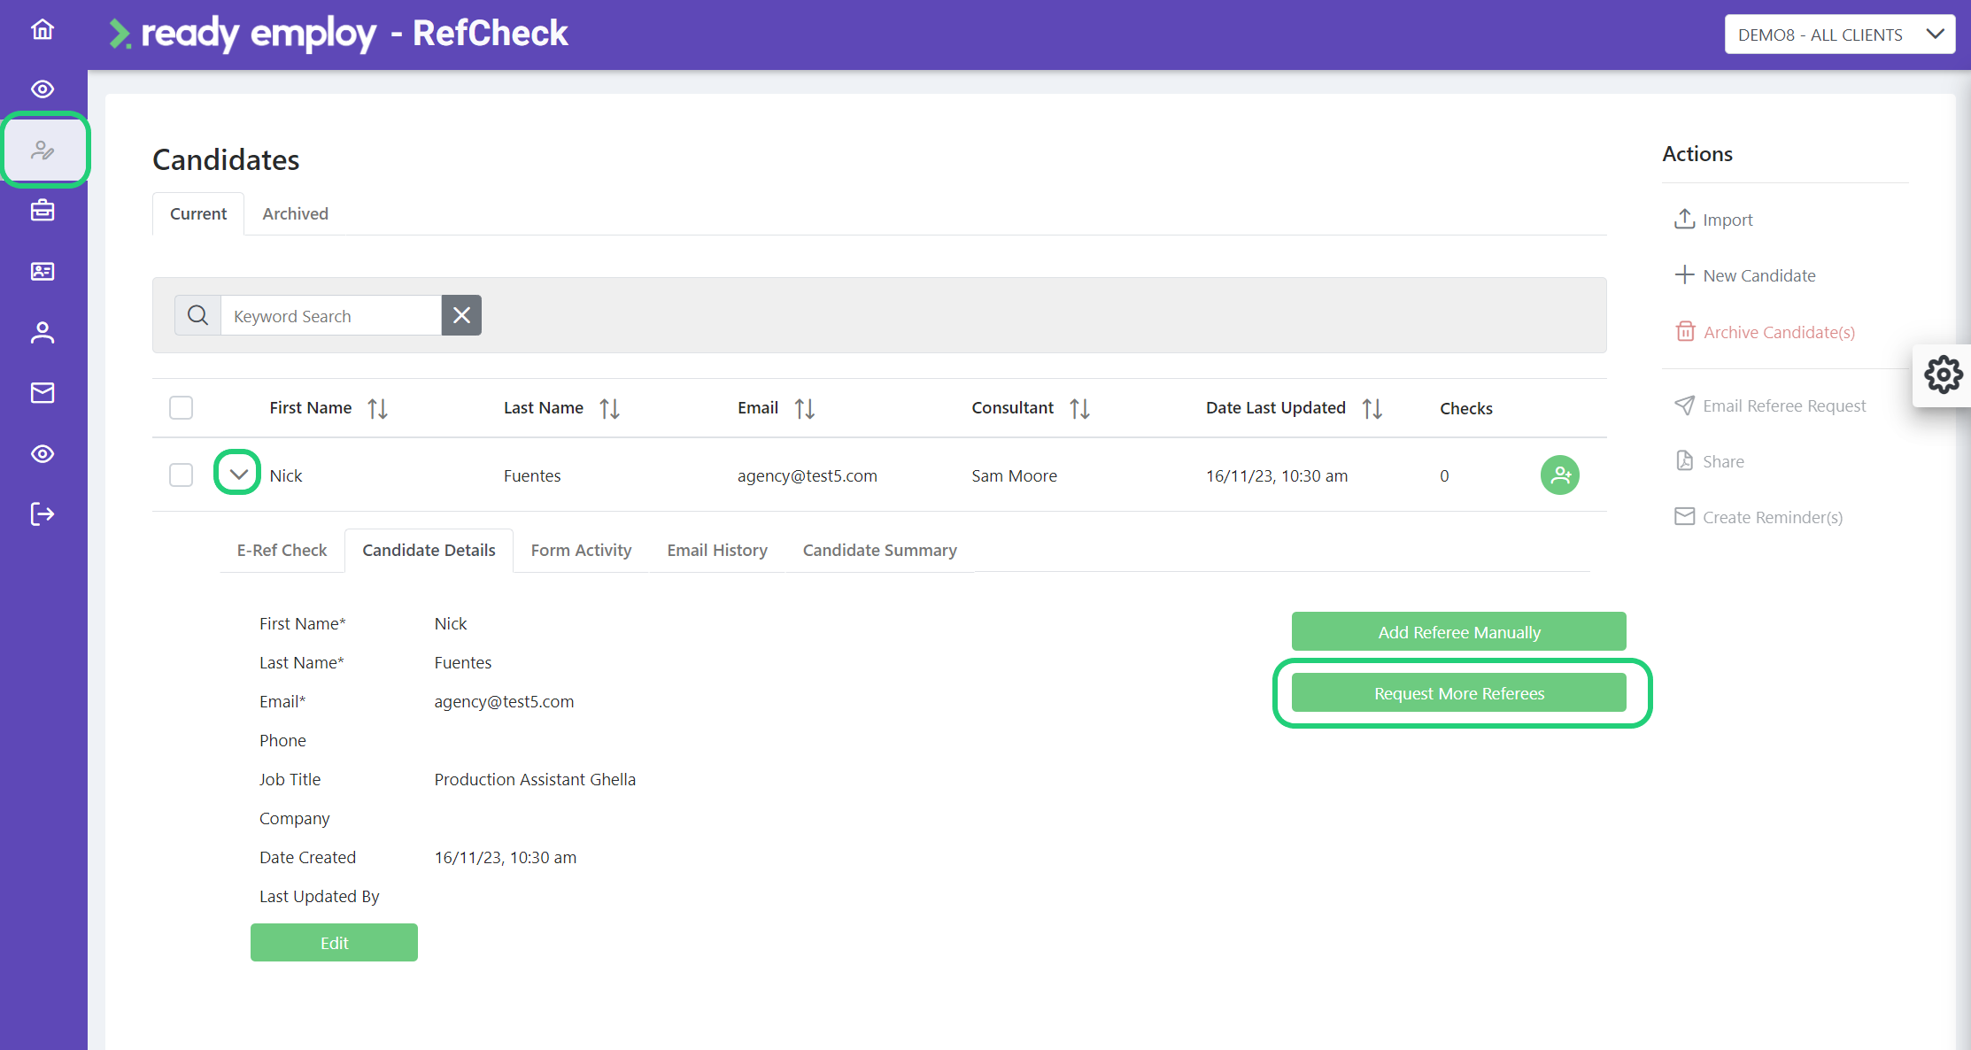Open the envelope icon in sidebar
This screenshot has width=1971, height=1050.
click(x=43, y=393)
